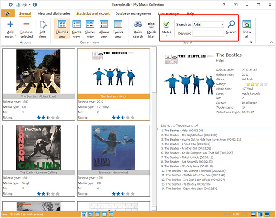Open the View and dictionaries tab
This screenshot has height=218, width=276.
[54, 14]
